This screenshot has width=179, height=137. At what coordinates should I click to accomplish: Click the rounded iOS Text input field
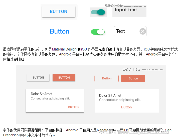(x=130, y=31)
